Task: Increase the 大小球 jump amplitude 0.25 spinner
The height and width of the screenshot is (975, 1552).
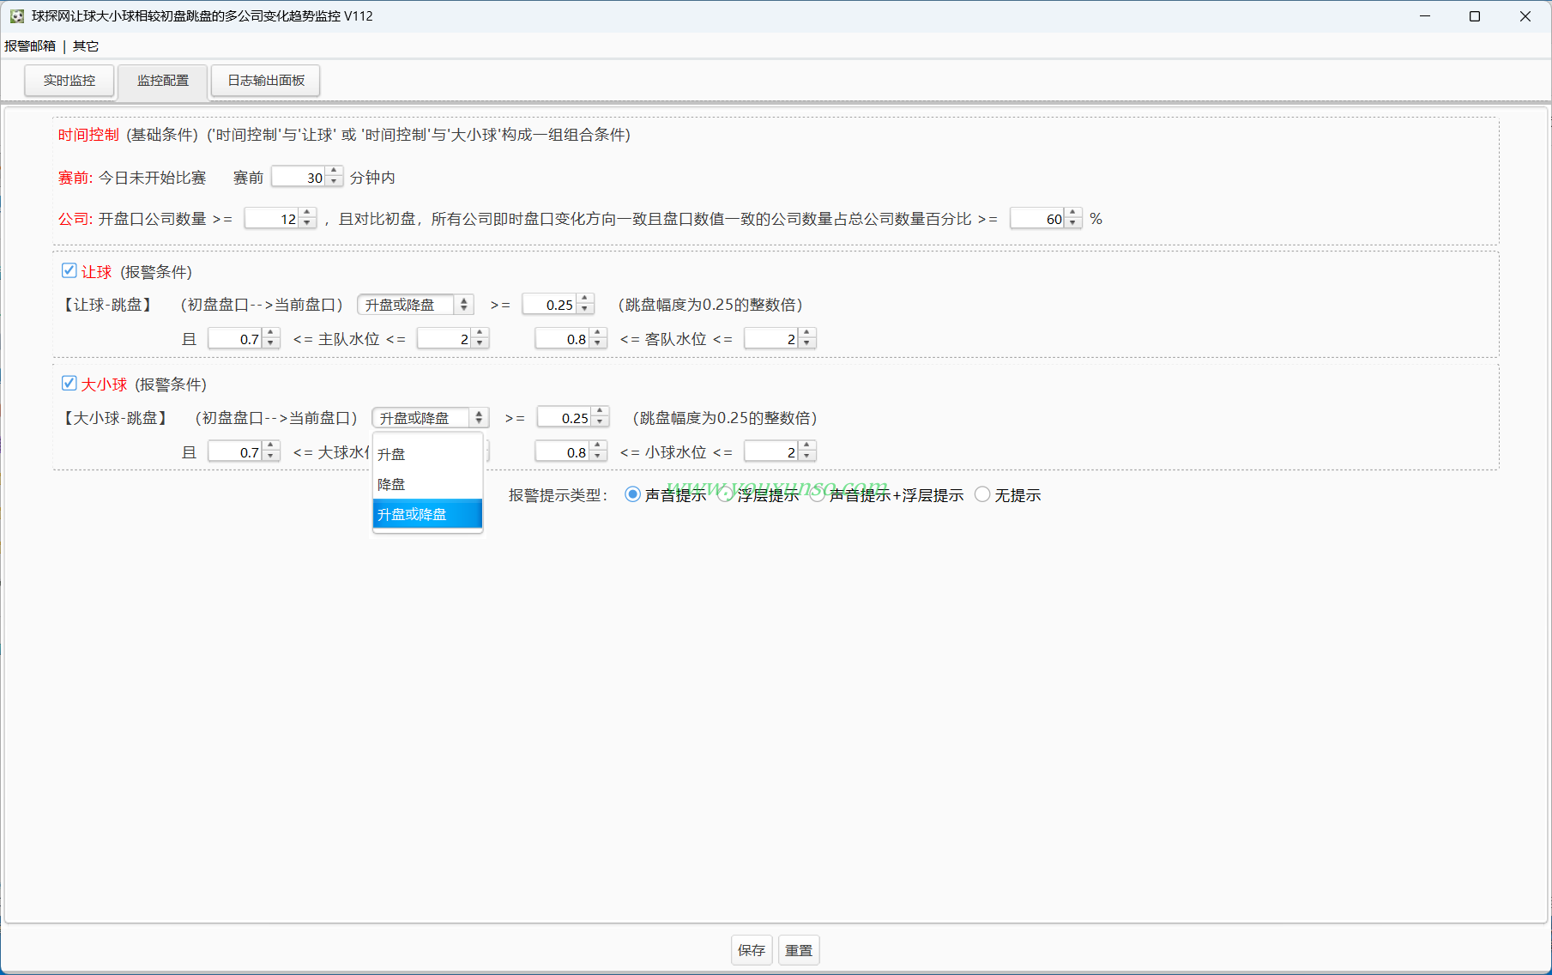Action: (601, 412)
